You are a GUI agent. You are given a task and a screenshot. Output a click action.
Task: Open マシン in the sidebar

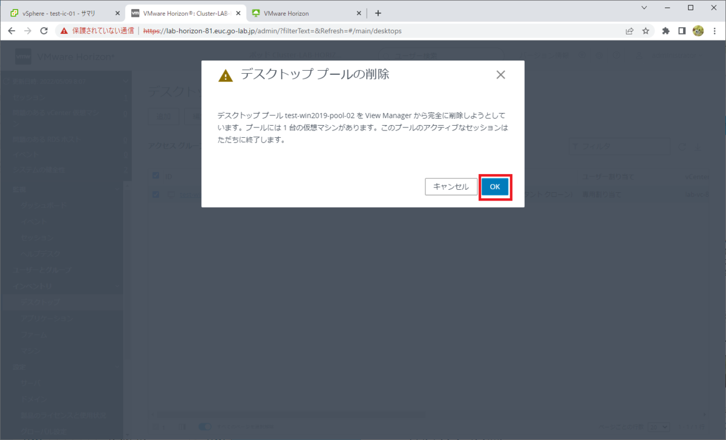click(x=30, y=351)
